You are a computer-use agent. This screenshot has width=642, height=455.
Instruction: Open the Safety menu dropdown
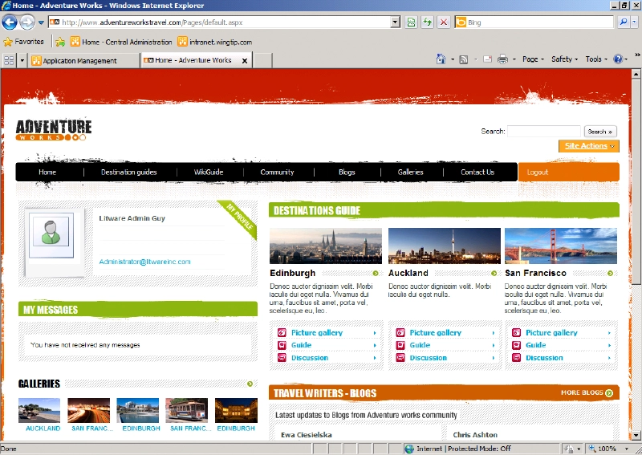tap(564, 59)
